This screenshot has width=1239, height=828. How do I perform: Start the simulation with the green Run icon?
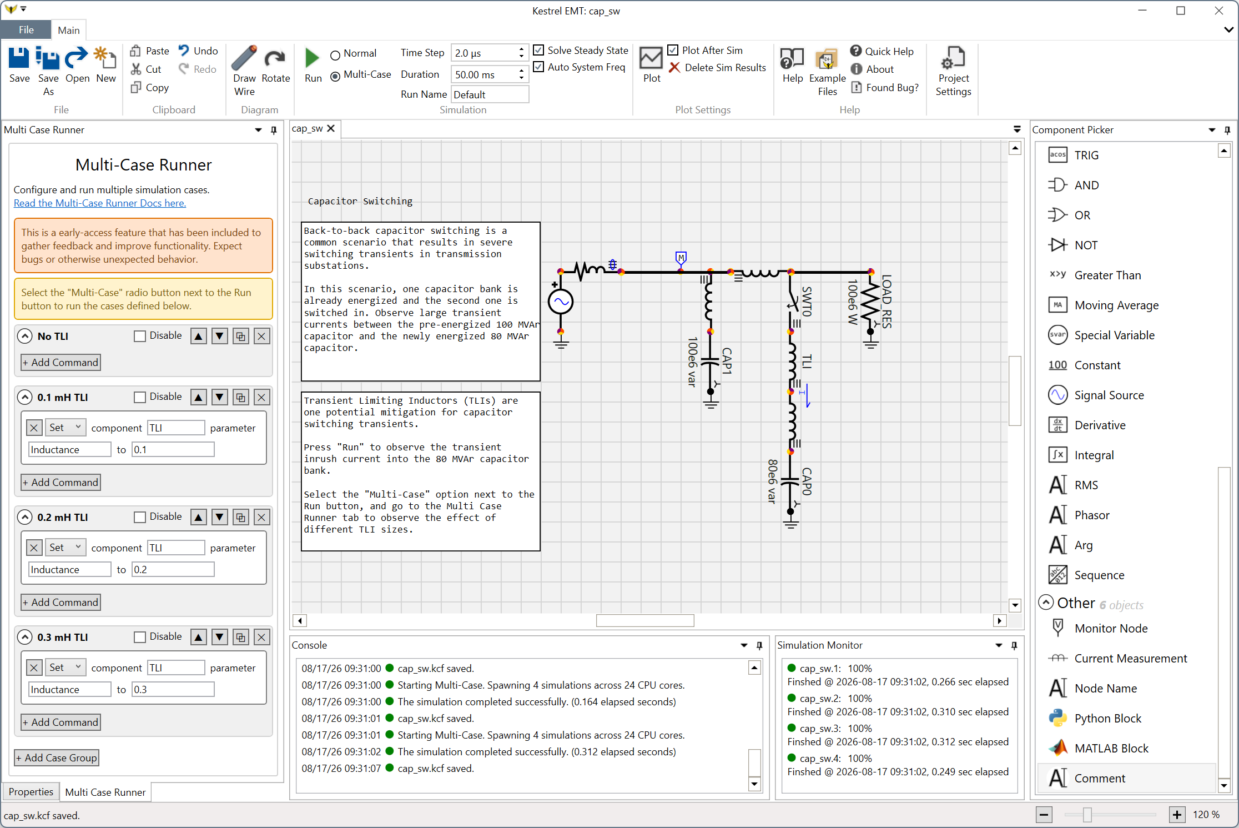(x=313, y=58)
